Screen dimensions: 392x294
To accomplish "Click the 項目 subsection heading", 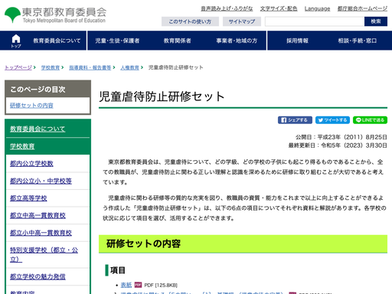I will point(118,270).
